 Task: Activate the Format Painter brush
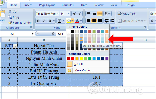(10, 23)
